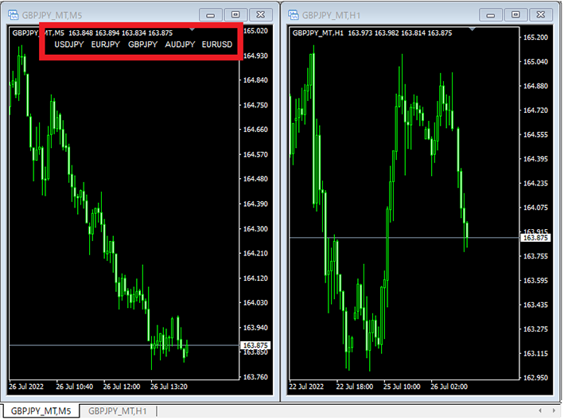Screen dimensions: 564x420
Task: Click the 163.595 price level on the H1 scale
Action: click(x=535, y=281)
